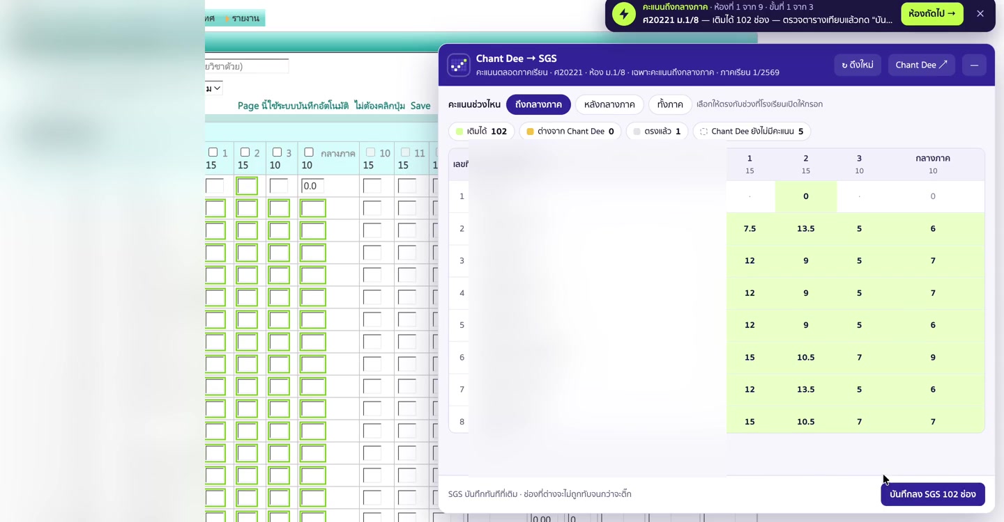Select the ทั้งภาค tab
The width and height of the screenshot is (1004, 522).
coord(670,104)
